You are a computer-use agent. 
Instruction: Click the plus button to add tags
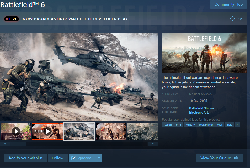point(237,125)
